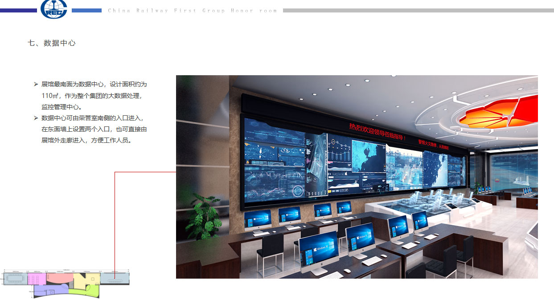Screen dimensions: 554x308
Task: Click the red ceiling emblem in the rendering
Action: tap(498, 111)
